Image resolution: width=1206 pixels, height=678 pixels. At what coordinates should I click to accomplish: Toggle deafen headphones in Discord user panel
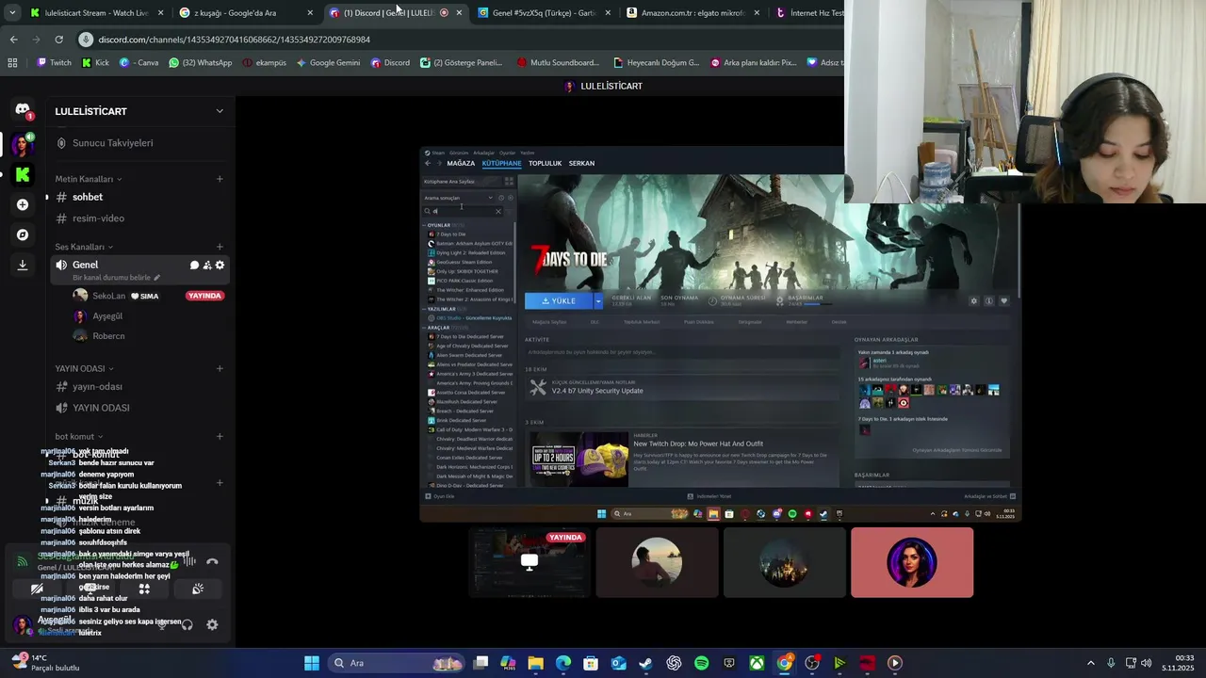point(187,624)
